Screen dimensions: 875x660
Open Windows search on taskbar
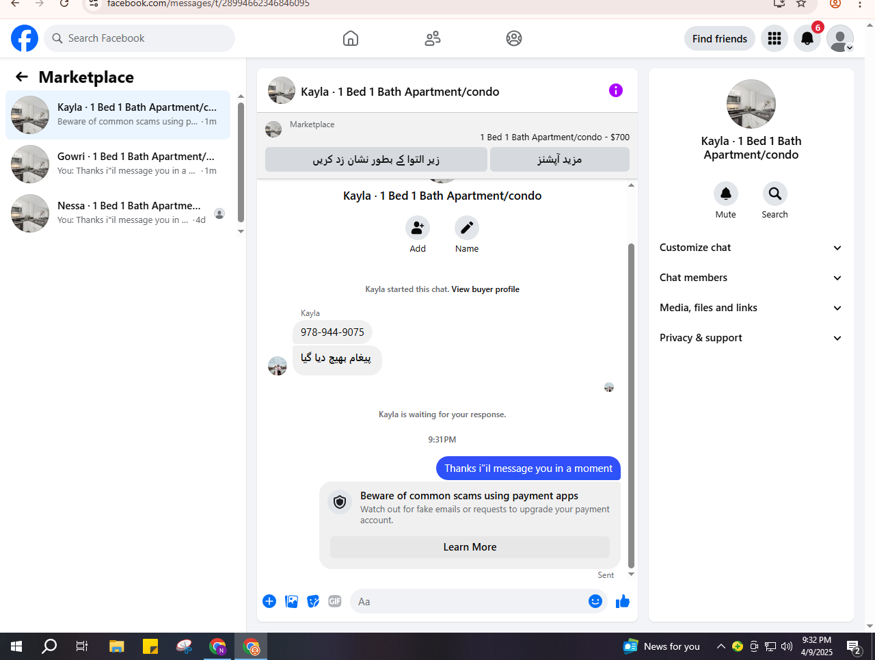49,646
